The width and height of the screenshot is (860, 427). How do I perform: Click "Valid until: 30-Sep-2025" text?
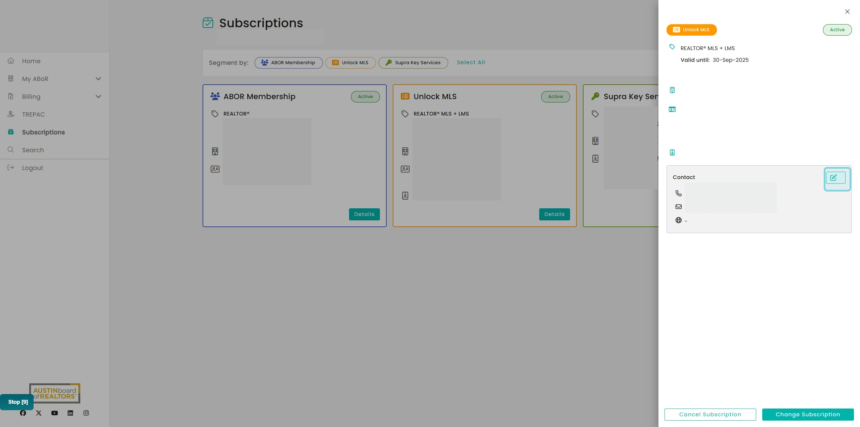pyautogui.click(x=715, y=60)
